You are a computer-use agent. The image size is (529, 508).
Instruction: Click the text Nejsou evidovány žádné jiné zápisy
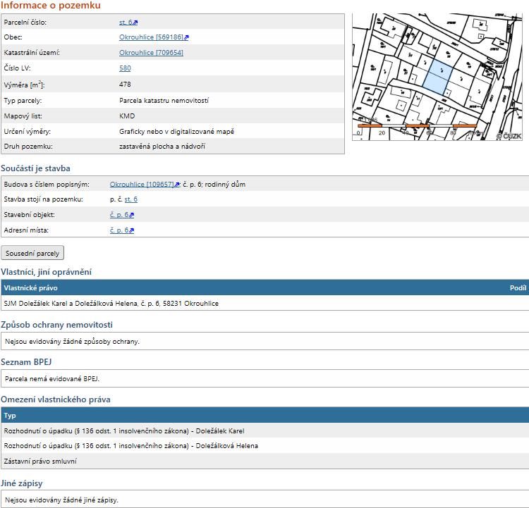click(x=61, y=500)
